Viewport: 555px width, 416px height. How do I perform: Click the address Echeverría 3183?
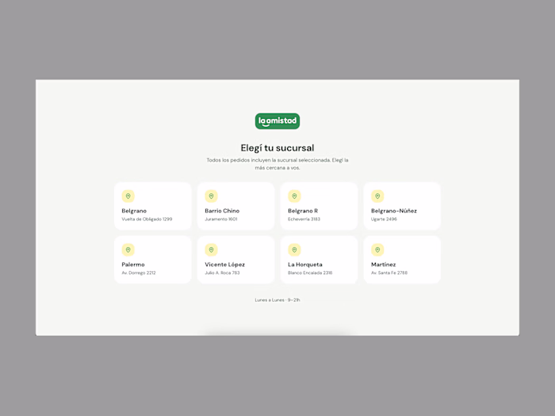(304, 219)
